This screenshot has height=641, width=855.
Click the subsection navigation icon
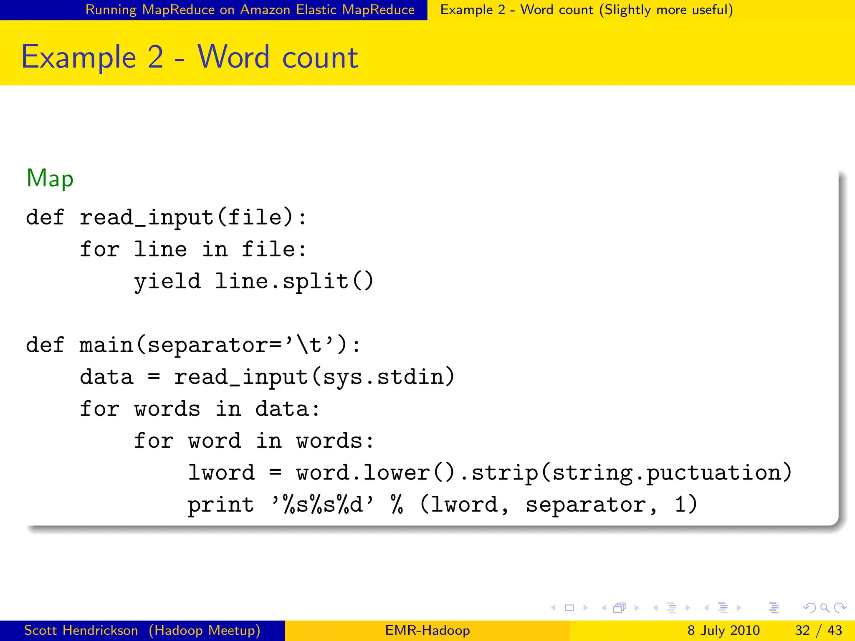click(671, 608)
